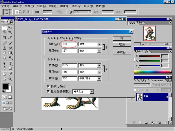Image resolution: width=175 pixels, height=131 pixels.
Task: Click the Navigator image thumbnail
Action: 150,33
